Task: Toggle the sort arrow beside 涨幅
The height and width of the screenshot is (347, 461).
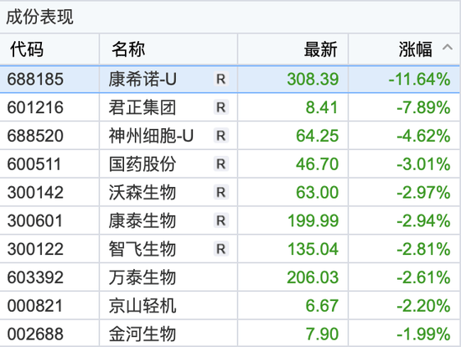Action: pyautogui.click(x=448, y=47)
